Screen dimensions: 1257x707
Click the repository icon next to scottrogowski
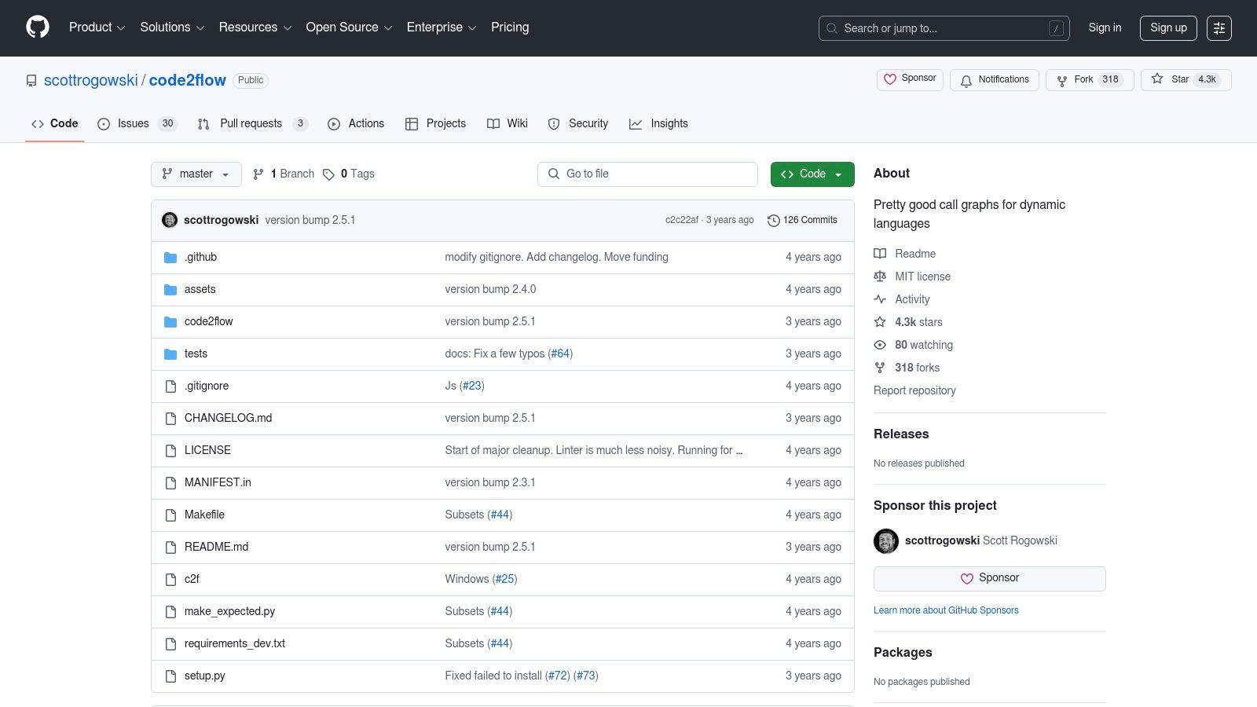pyautogui.click(x=31, y=81)
